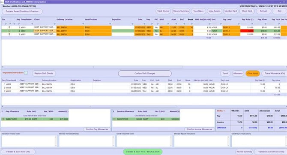Click the bottom Review Summary button in the footer
Screen dimensions: 287x155
(244, 152)
